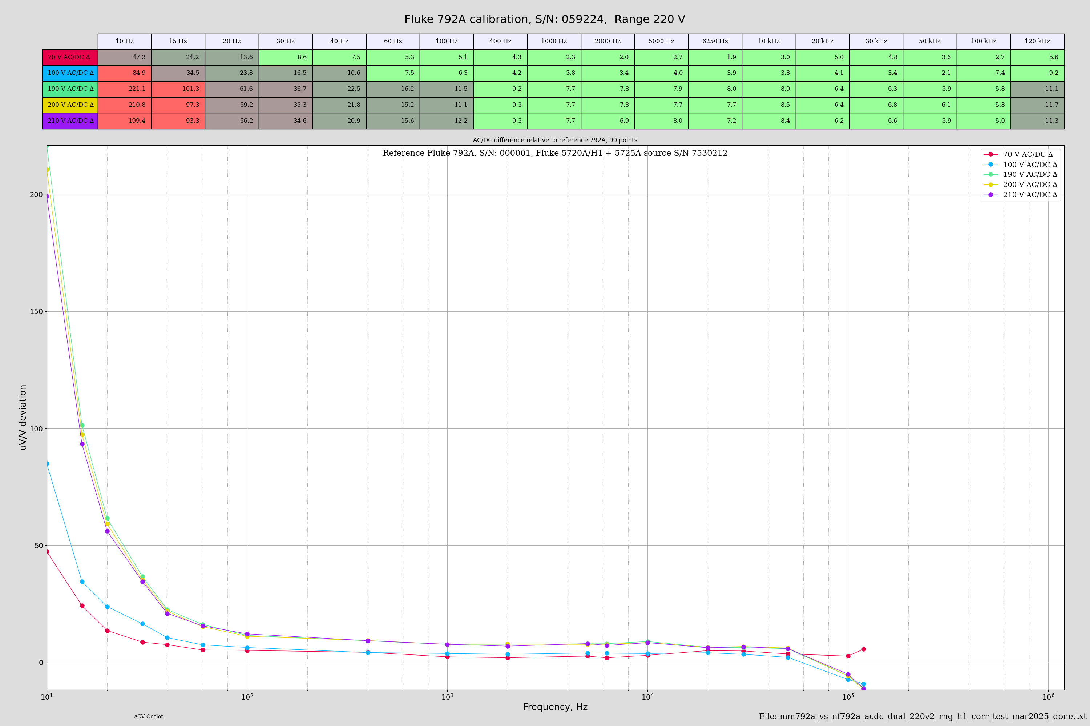The width and height of the screenshot is (1090, 726).
Task: Click the table cell showing 47.3
Action: [x=125, y=57]
